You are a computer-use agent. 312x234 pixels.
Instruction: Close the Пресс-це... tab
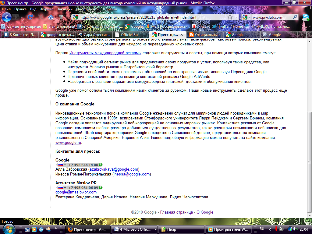(x=182, y=35)
